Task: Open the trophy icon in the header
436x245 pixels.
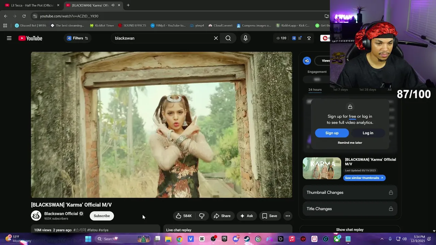Action: coord(309,38)
